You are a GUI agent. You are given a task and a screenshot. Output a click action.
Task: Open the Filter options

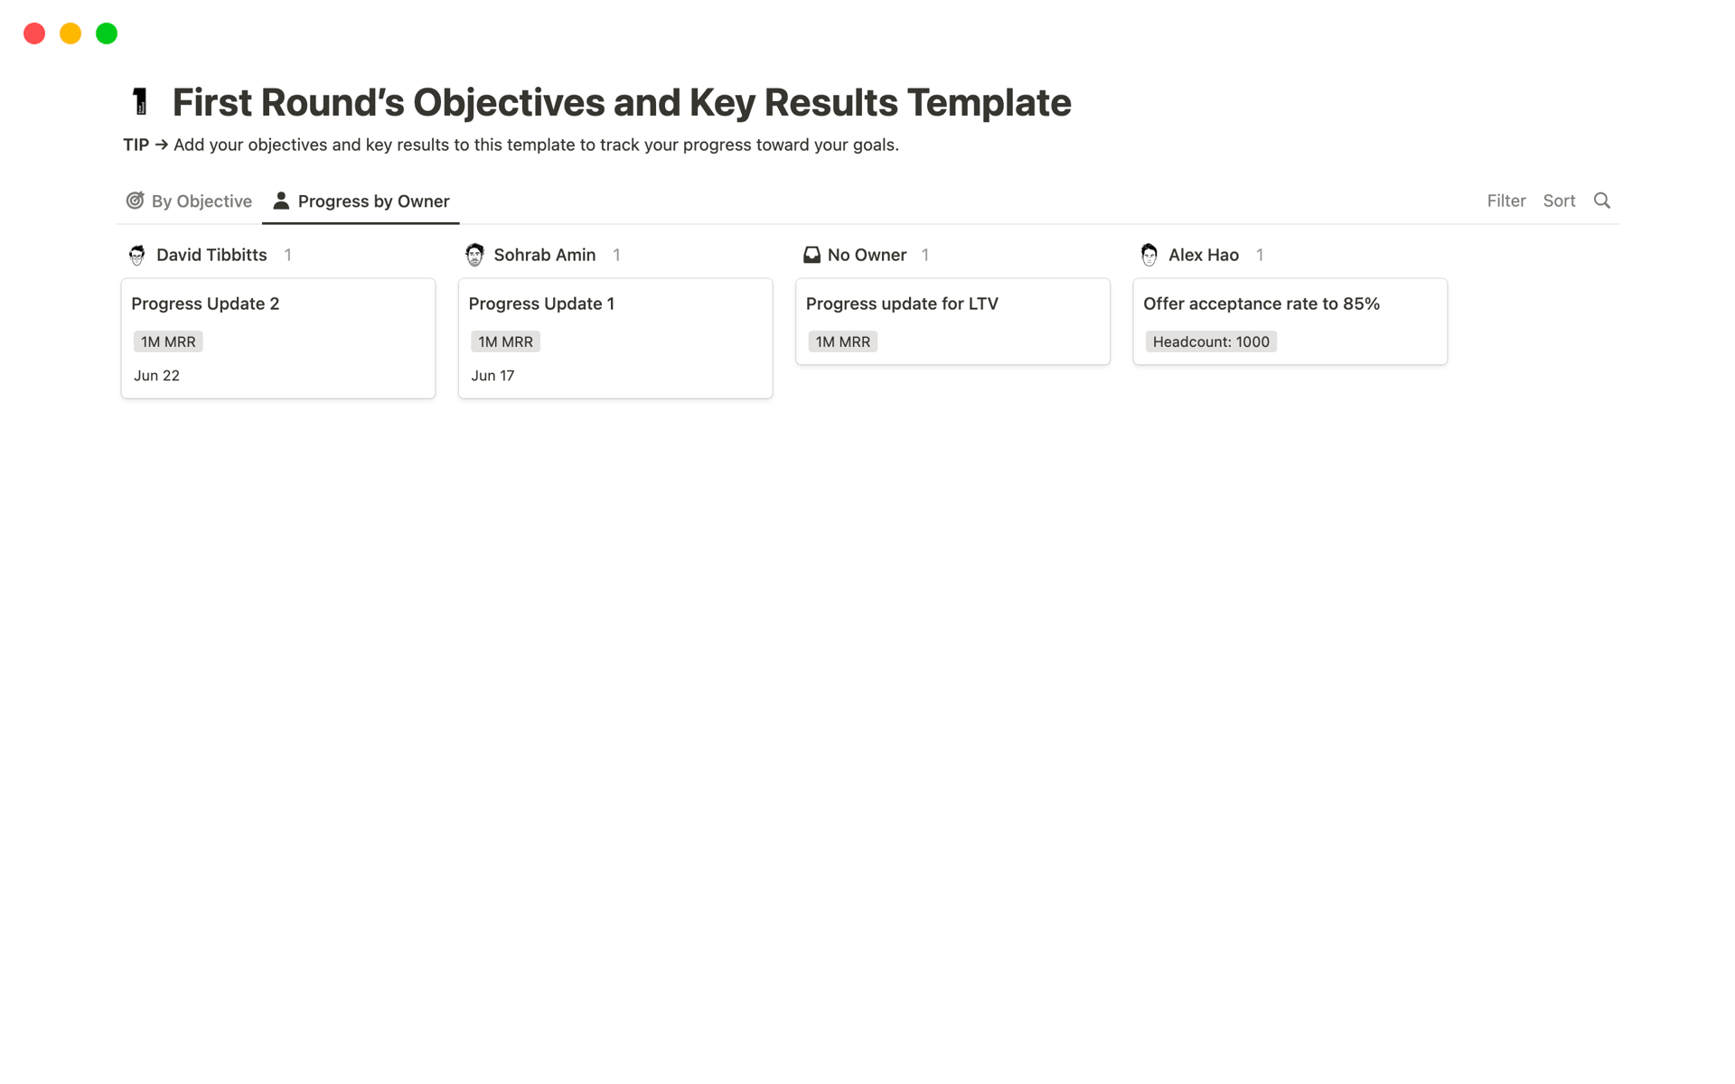[x=1505, y=201]
